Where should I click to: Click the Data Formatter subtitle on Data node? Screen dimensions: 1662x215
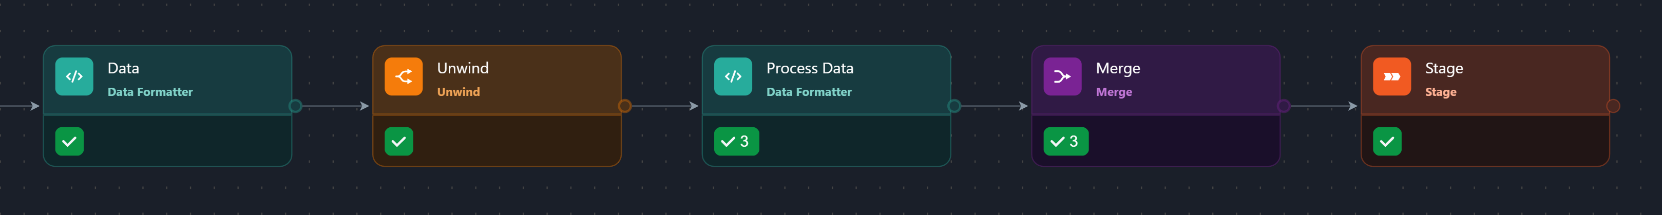[150, 92]
